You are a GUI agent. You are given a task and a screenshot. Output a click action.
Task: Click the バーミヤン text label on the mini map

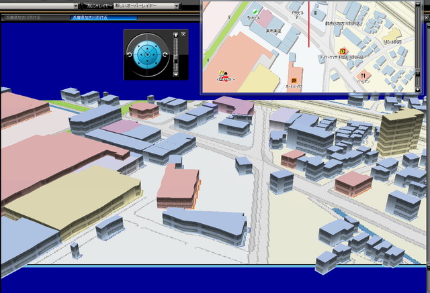[363, 82]
